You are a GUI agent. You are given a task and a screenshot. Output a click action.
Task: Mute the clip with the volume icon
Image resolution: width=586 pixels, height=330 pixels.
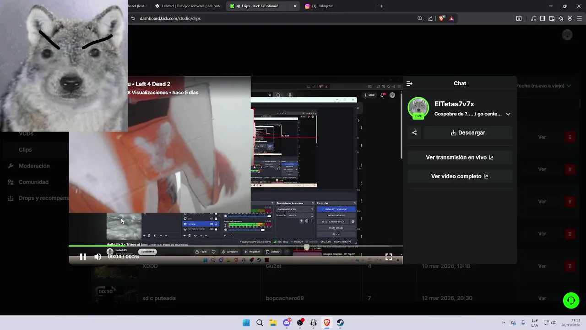click(x=98, y=257)
